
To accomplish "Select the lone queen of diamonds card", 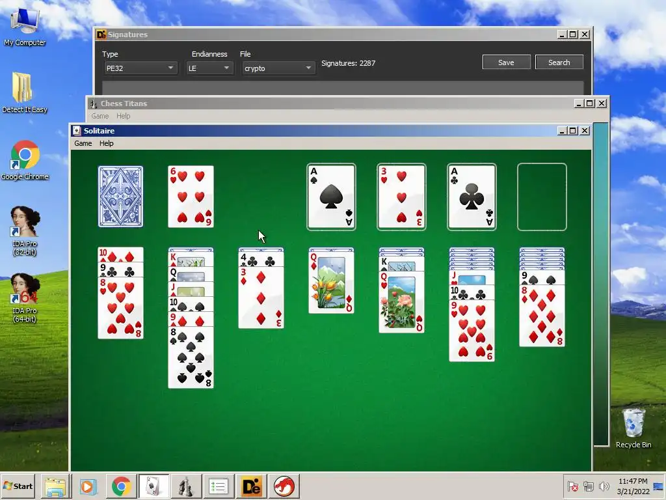I will tap(331, 283).
